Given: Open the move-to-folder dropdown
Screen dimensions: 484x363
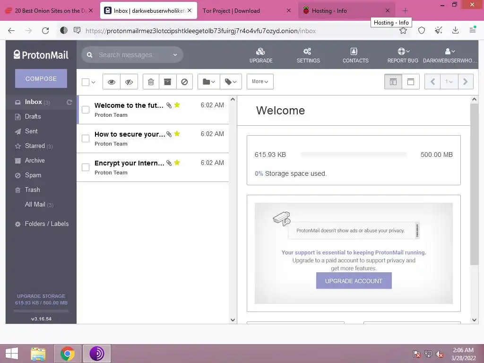Looking at the screenshot, I should [208, 82].
